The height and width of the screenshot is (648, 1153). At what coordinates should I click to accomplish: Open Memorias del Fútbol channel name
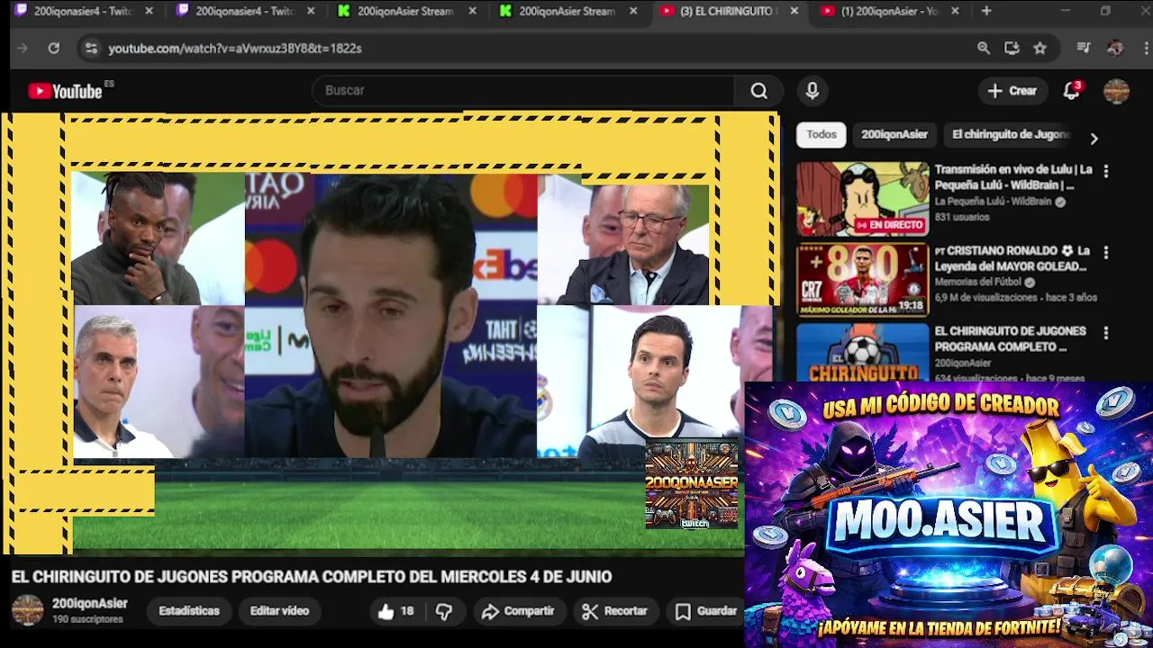978,283
